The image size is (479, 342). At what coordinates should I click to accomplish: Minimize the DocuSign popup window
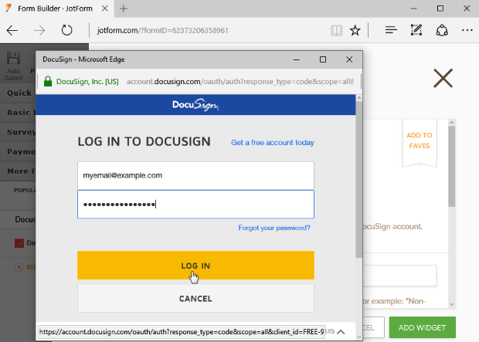pyautogui.click(x=296, y=59)
